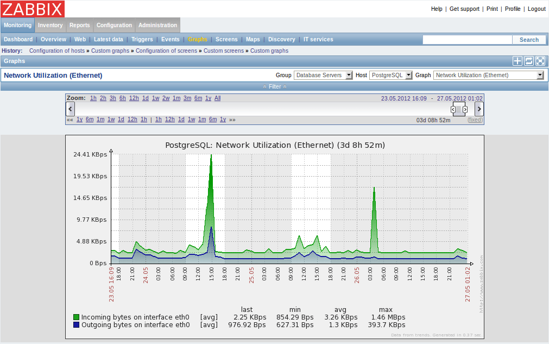Switch to the Administration tab
549x344 pixels.
[x=157, y=25]
